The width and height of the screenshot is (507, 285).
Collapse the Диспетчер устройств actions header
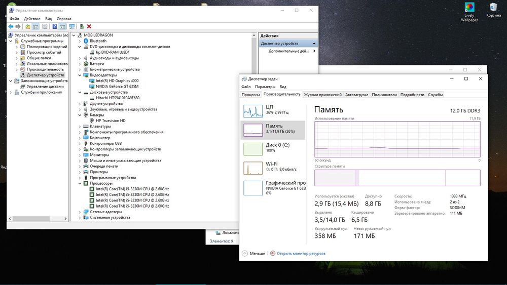pos(314,43)
